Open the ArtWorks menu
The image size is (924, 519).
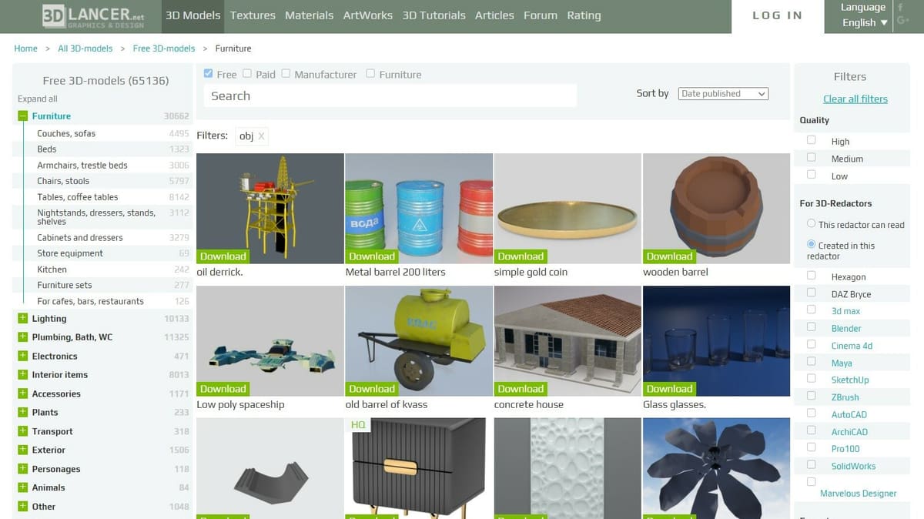pos(367,15)
